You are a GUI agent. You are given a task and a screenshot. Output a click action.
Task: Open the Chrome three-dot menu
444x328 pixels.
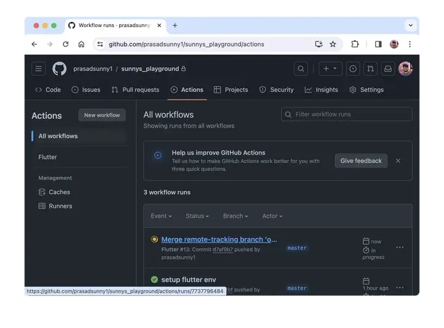point(409,44)
